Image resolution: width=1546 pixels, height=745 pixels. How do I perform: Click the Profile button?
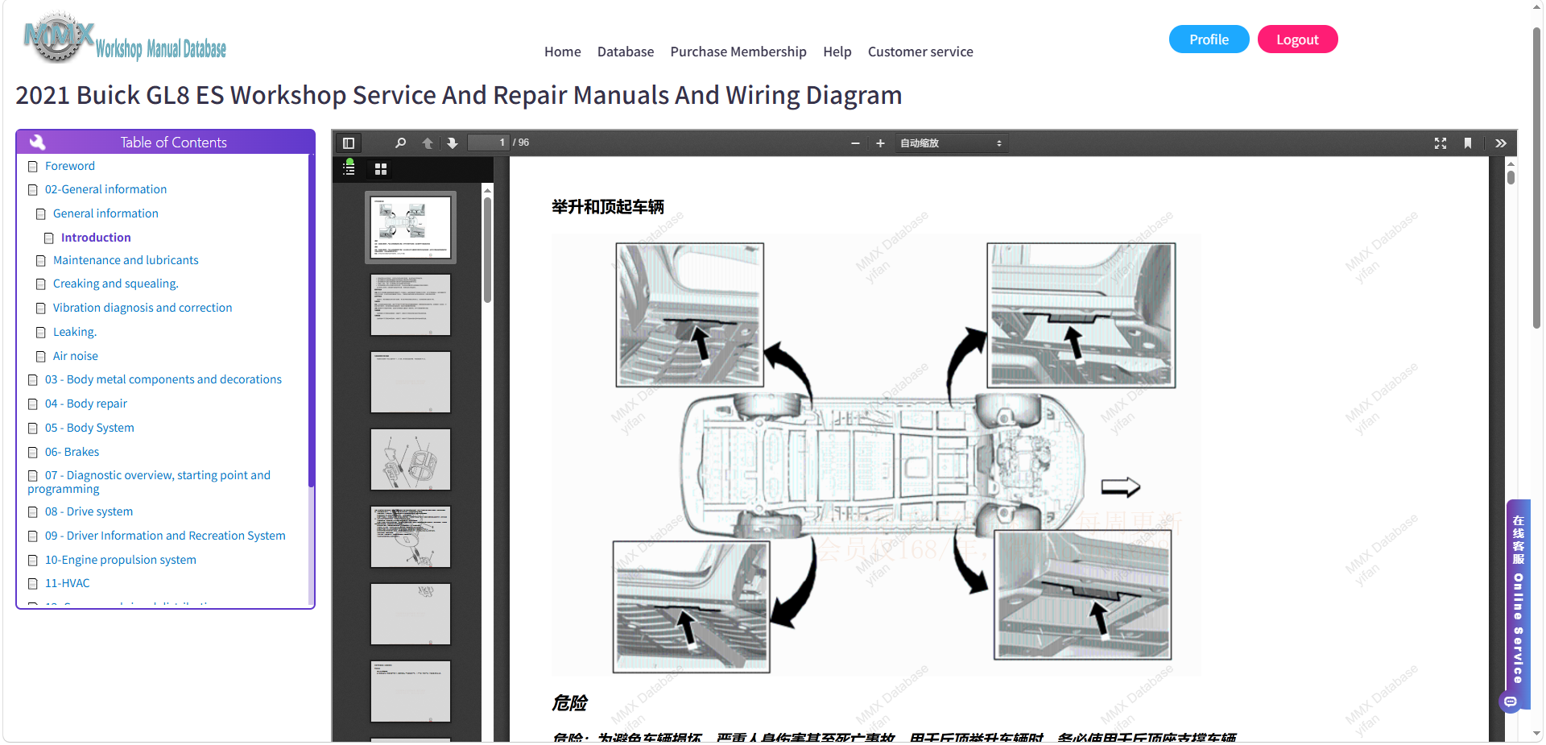click(1209, 39)
